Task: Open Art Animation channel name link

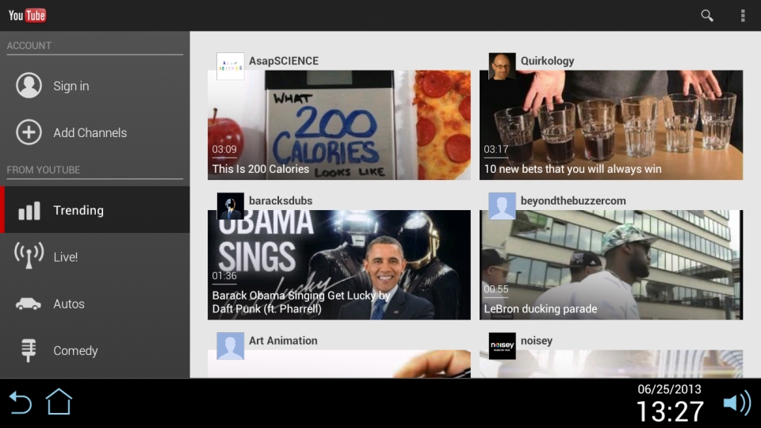Action: (283, 340)
